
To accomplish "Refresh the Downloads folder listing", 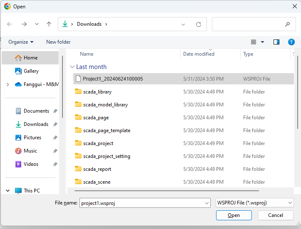I will pos(199,24).
